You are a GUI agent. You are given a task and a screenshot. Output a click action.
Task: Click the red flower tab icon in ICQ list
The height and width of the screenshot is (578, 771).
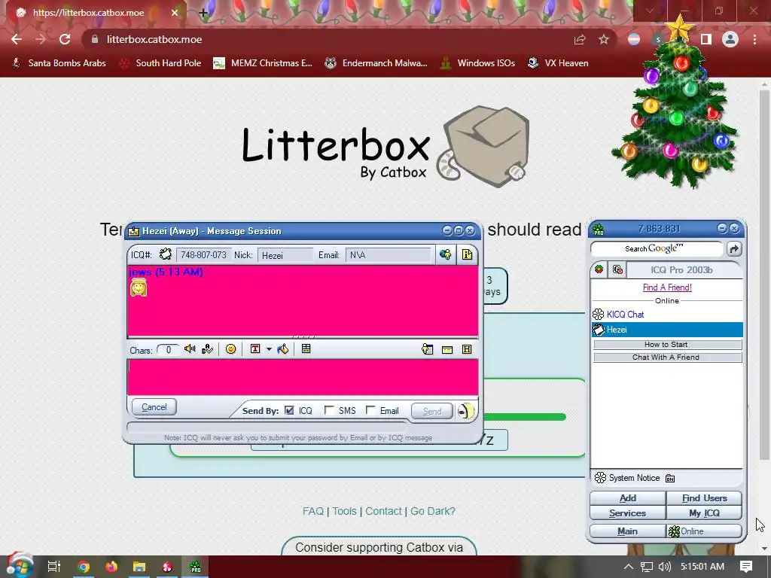point(599,269)
